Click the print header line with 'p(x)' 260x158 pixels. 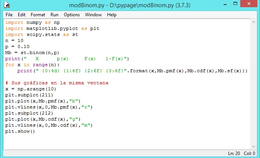[x=67, y=59]
